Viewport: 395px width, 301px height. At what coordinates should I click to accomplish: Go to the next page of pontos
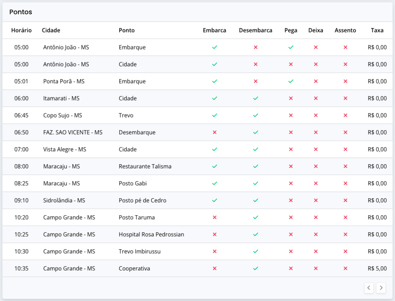(381, 287)
